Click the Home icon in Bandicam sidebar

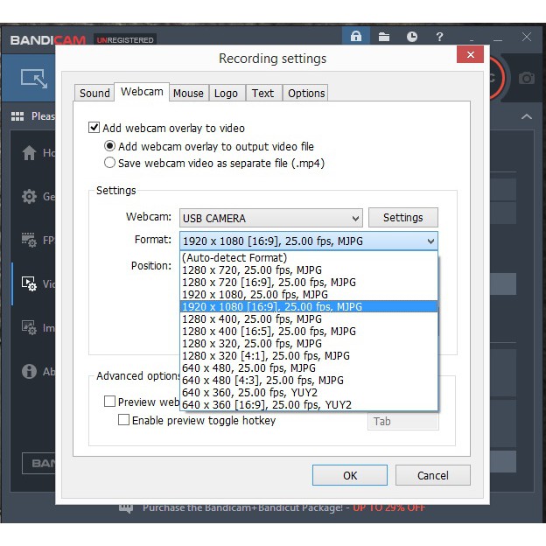coord(29,153)
